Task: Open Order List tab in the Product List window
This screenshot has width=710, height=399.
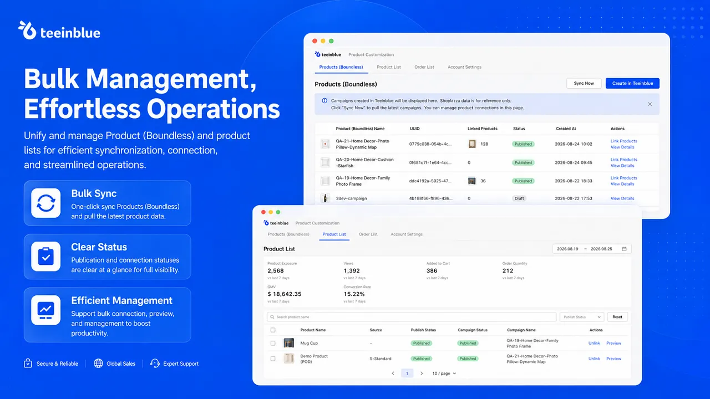Action: point(368,234)
